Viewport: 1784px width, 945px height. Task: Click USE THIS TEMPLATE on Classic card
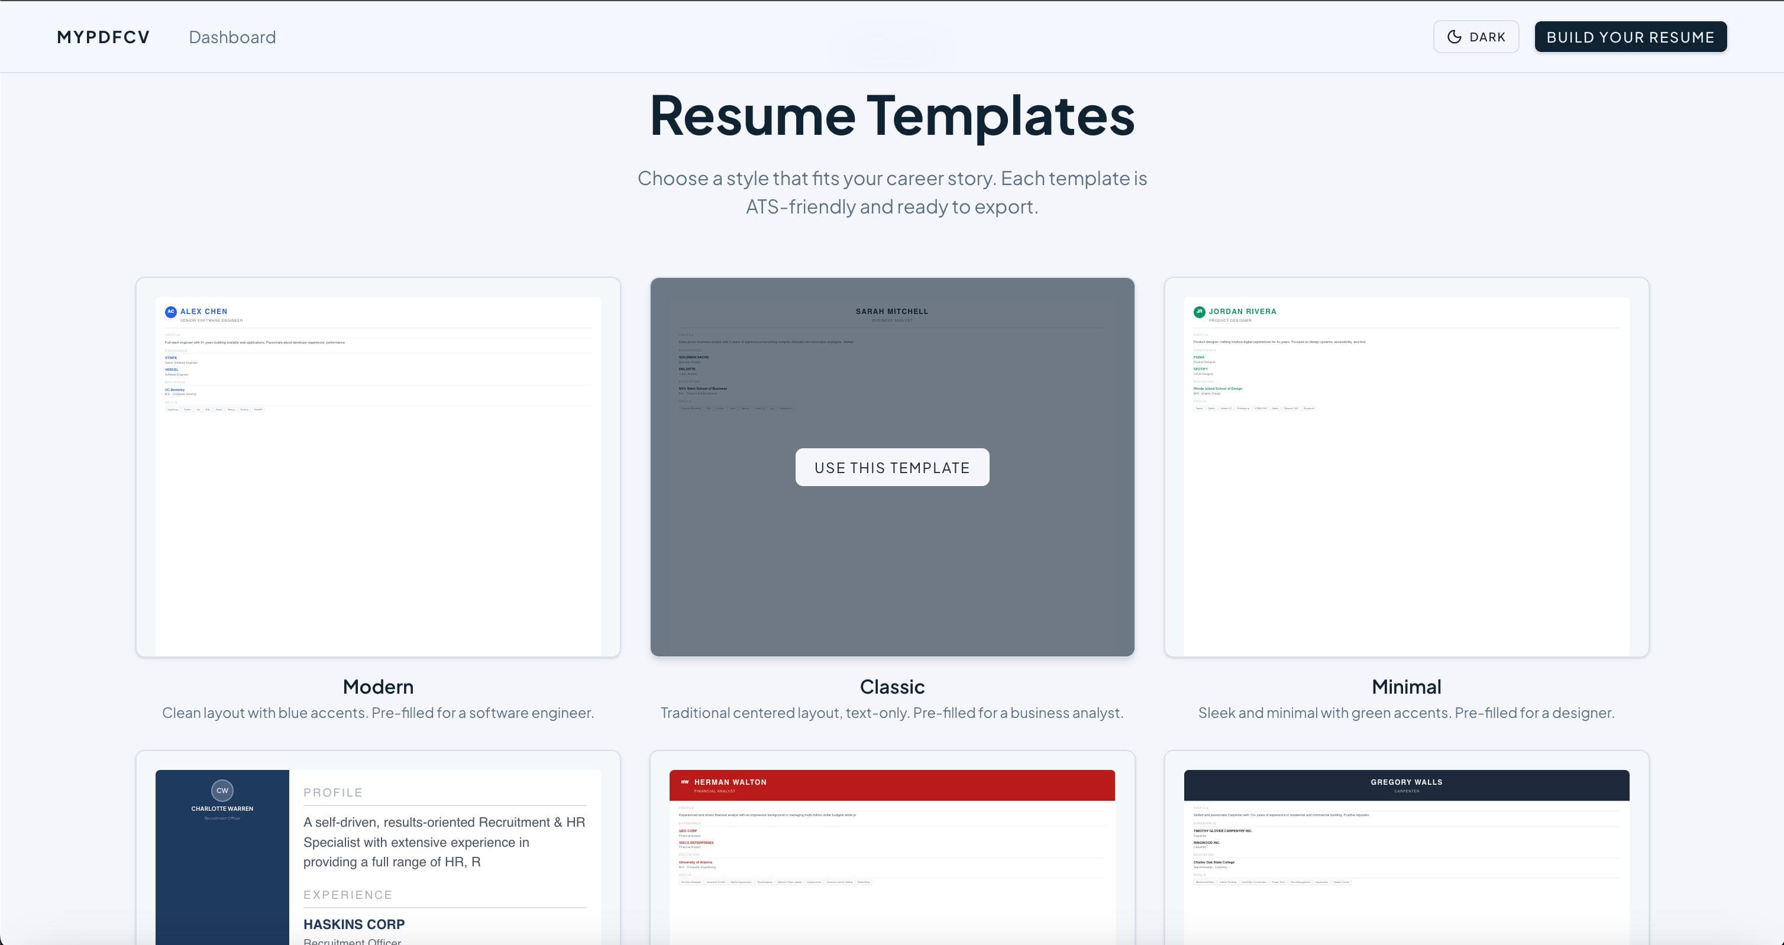892,467
